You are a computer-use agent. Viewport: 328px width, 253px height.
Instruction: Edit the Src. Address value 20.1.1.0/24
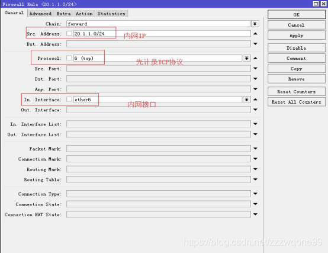(x=162, y=34)
